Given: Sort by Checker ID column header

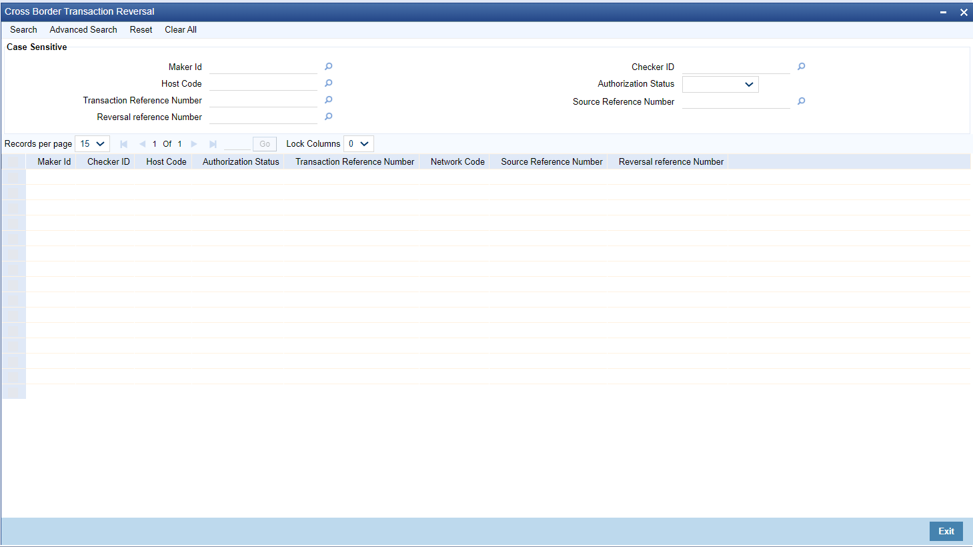Looking at the screenshot, I should (x=109, y=162).
